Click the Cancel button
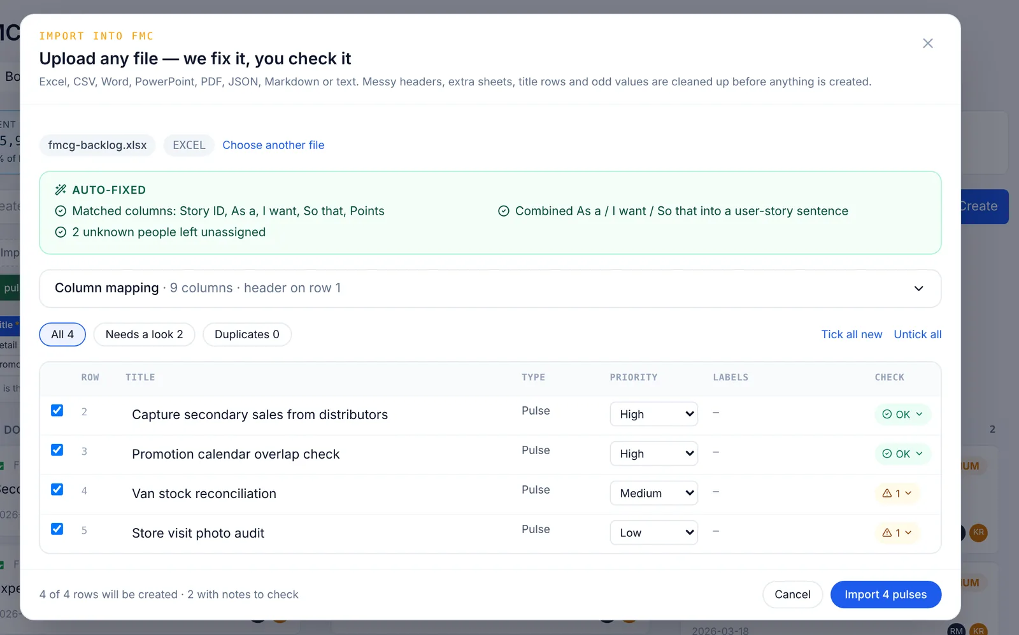This screenshot has width=1019, height=635. click(792, 594)
